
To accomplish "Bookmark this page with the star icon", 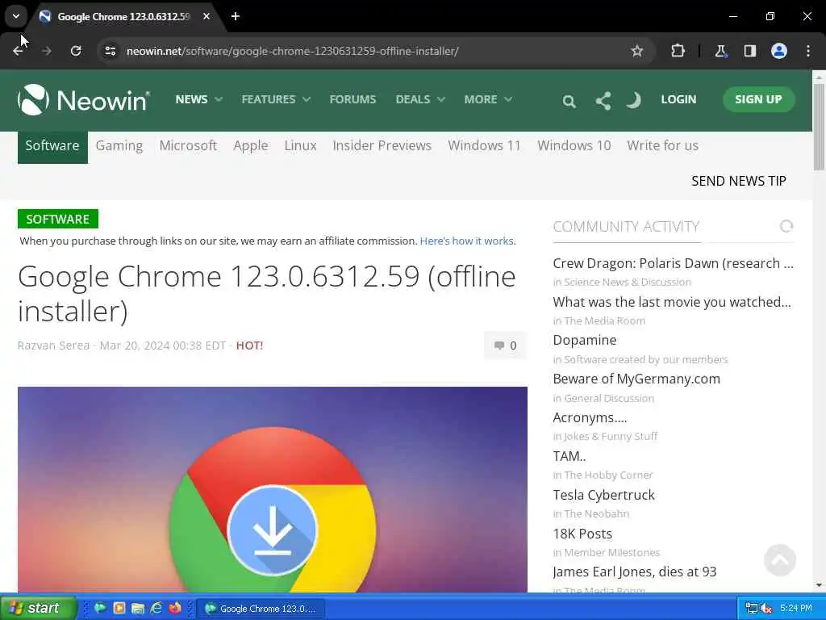I will tap(637, 51).
